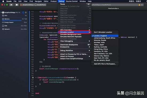Select the blue iPhone device destination
This screenshot has height=98, width=147.
pos(40,5)
